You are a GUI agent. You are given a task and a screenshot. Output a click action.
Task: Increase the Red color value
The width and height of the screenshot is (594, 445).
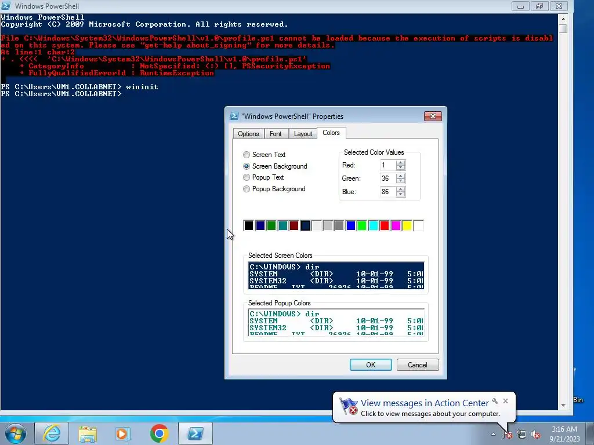400,163
